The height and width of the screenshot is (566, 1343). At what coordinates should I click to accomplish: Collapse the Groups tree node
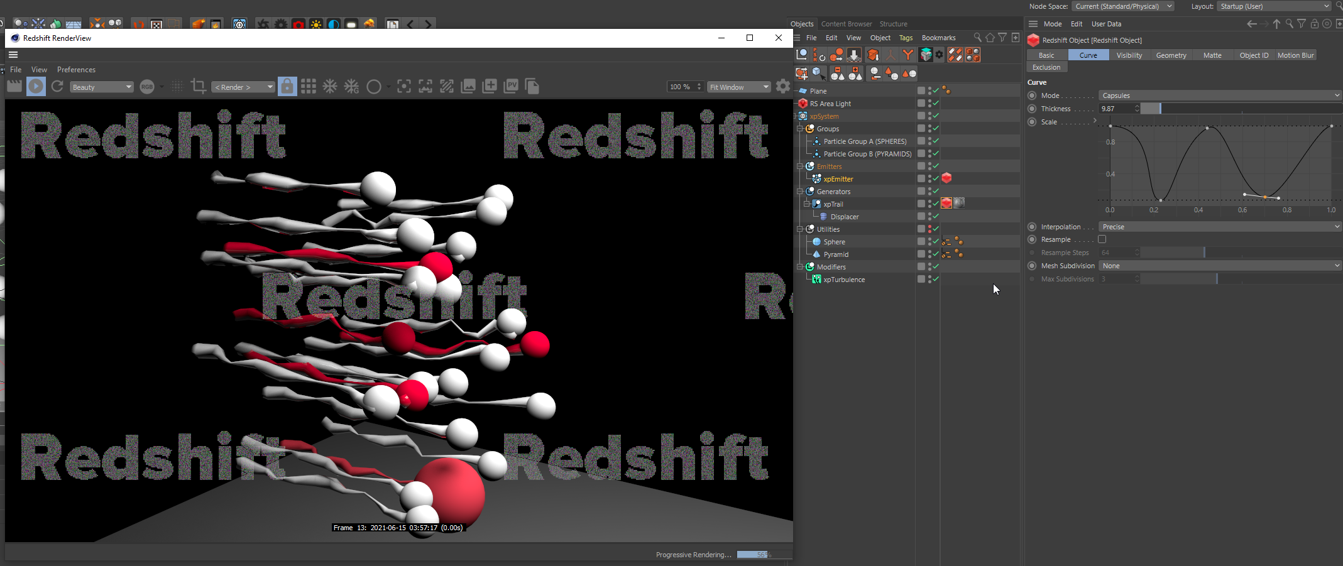(x=800, y=128)
